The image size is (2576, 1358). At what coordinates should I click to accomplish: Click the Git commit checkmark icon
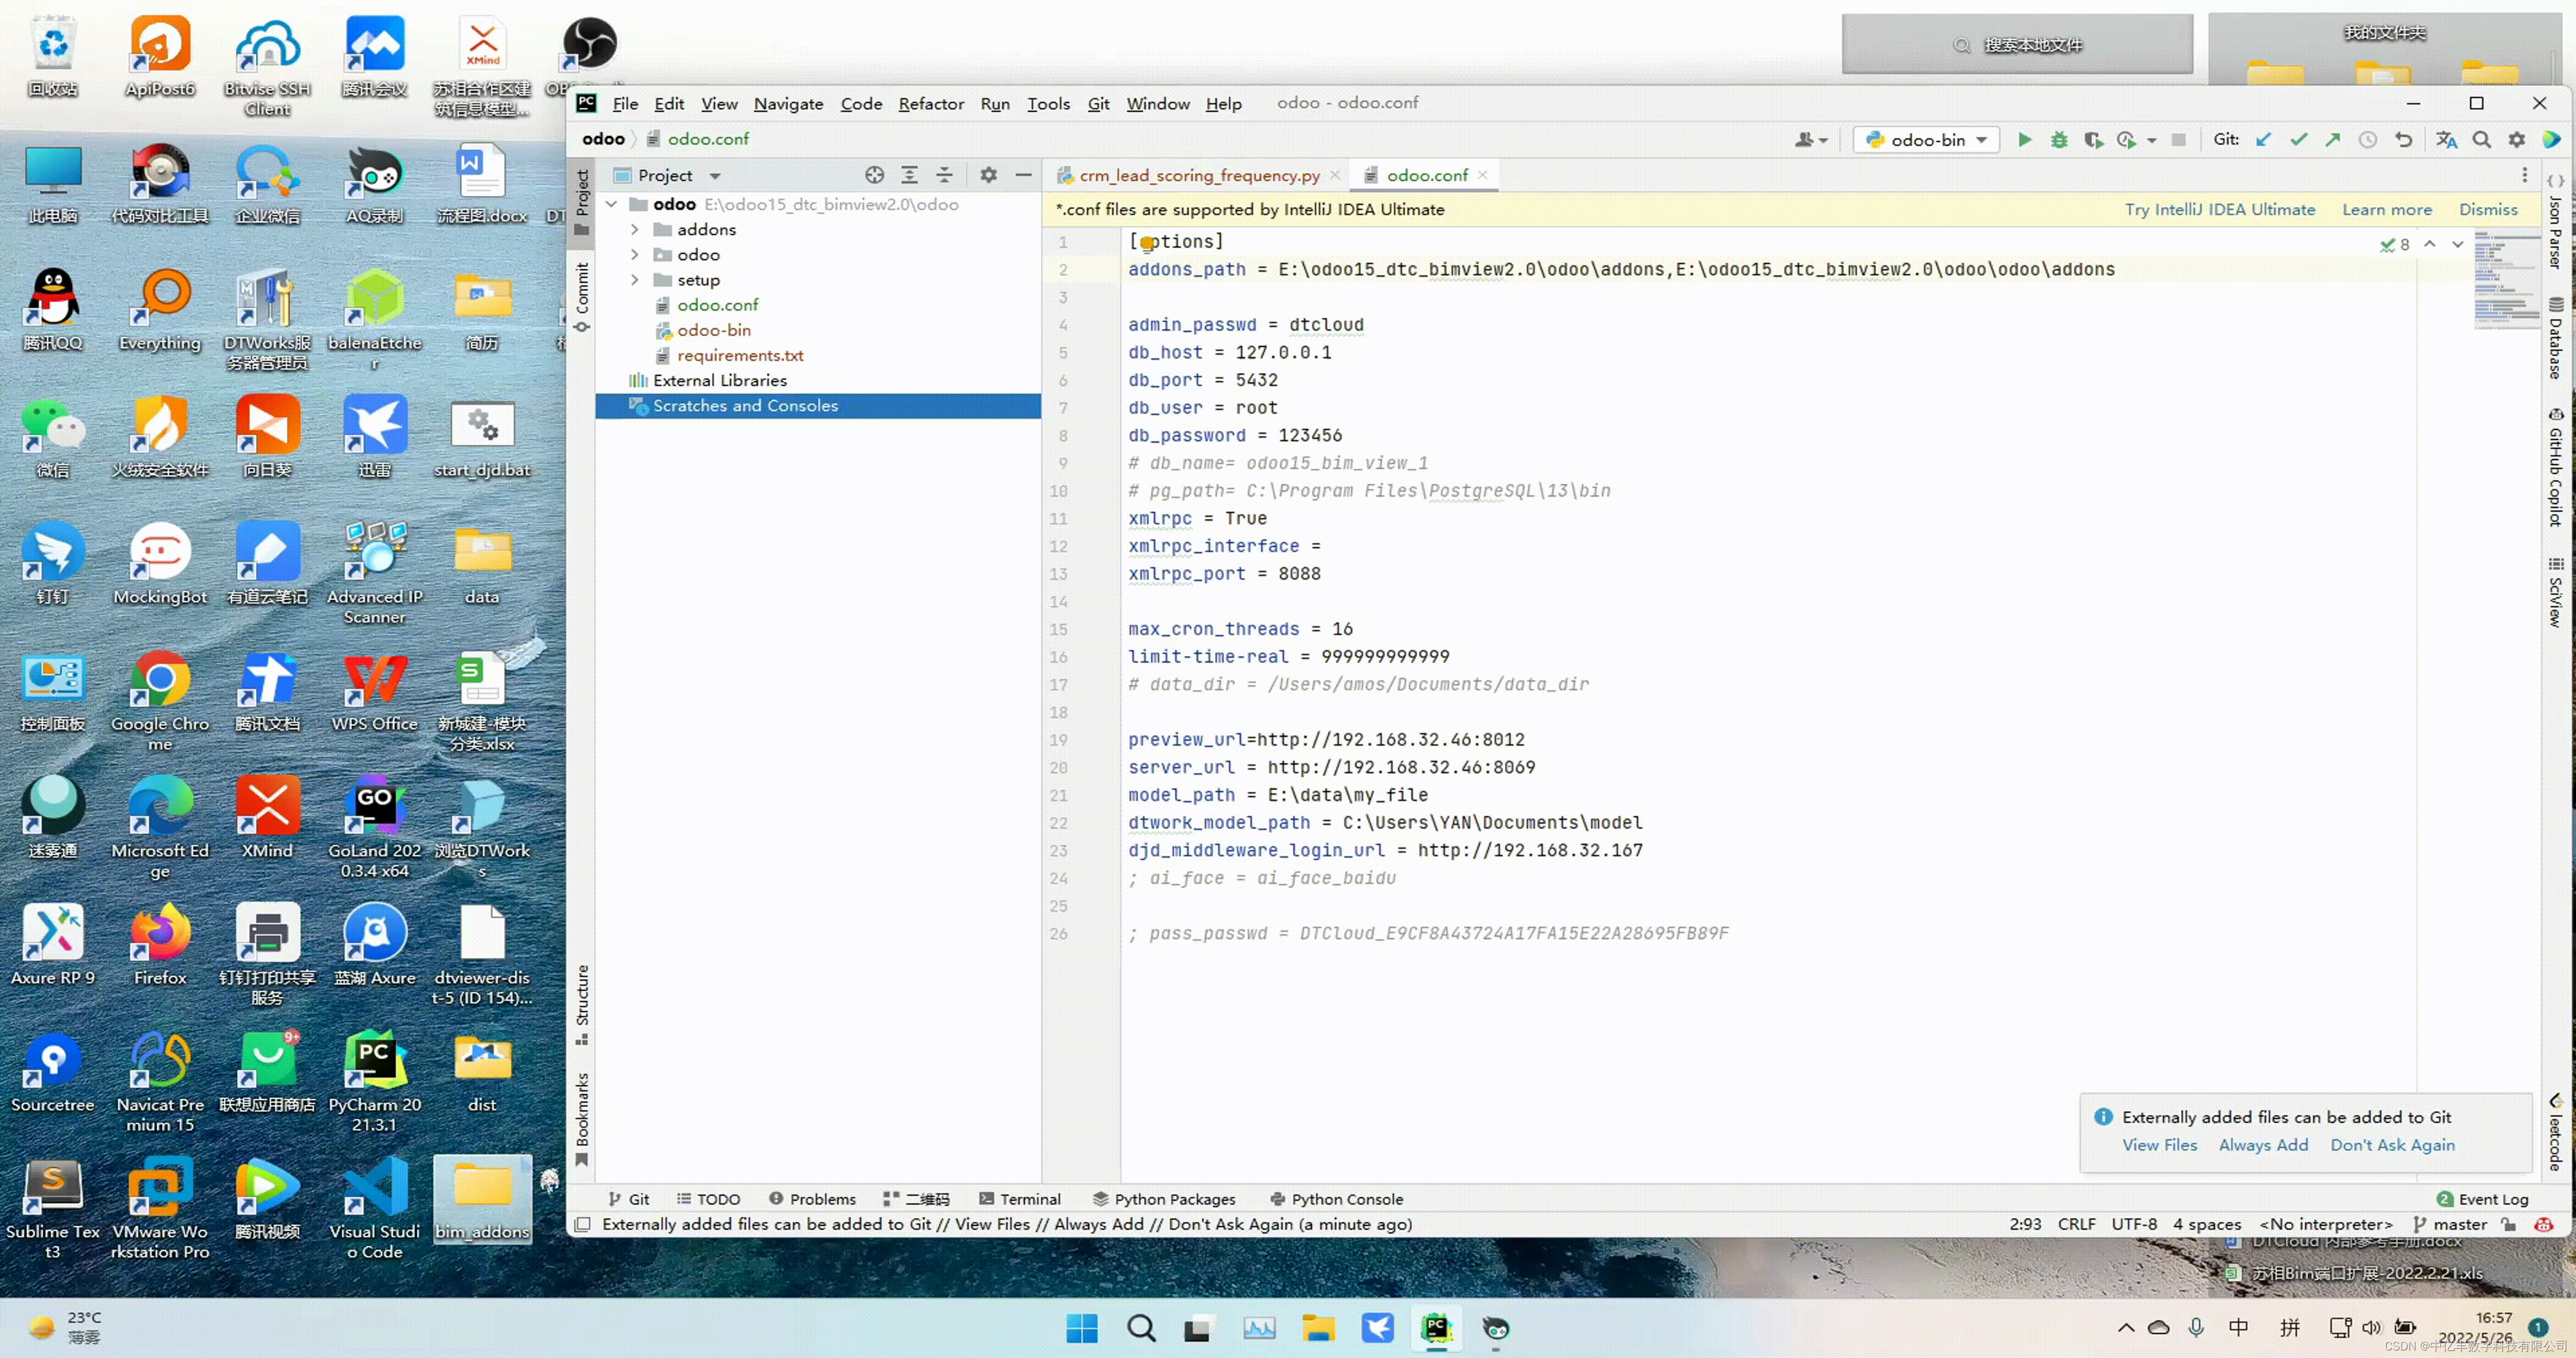2299,140
